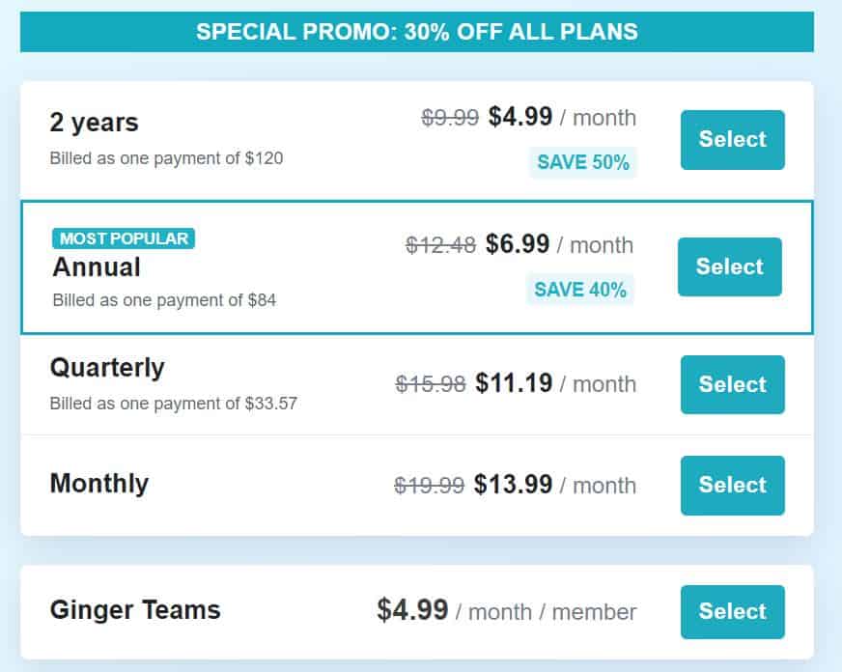842x672 pixels.
Task: Click the Most Popular badge
Action: (x=124, y=238)
